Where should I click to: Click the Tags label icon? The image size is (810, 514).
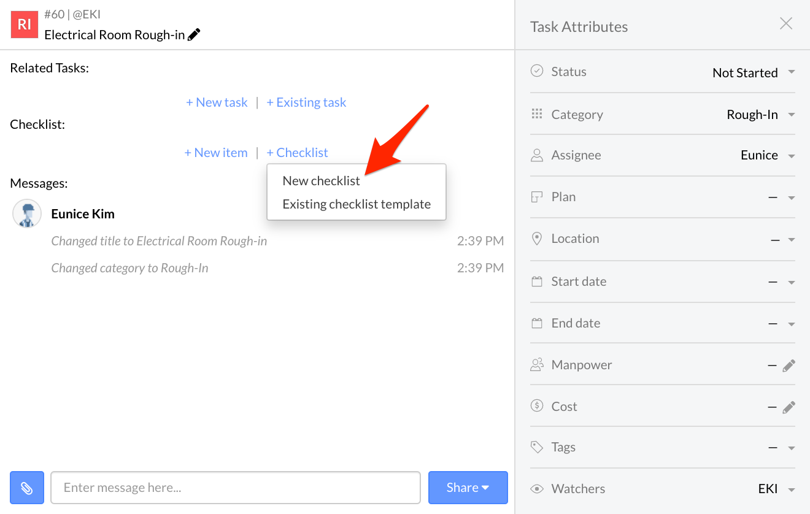[x=537, y=447]
